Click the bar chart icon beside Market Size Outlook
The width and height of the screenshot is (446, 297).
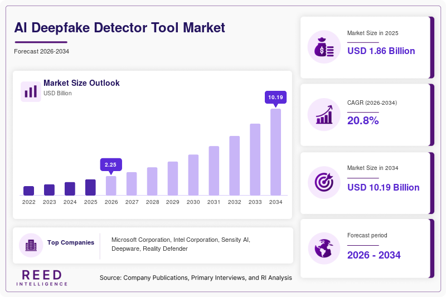[x=31, y=91]
